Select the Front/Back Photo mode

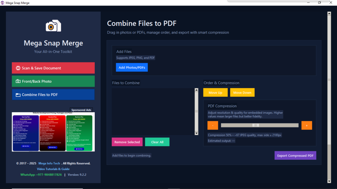[x=53, y=81]
